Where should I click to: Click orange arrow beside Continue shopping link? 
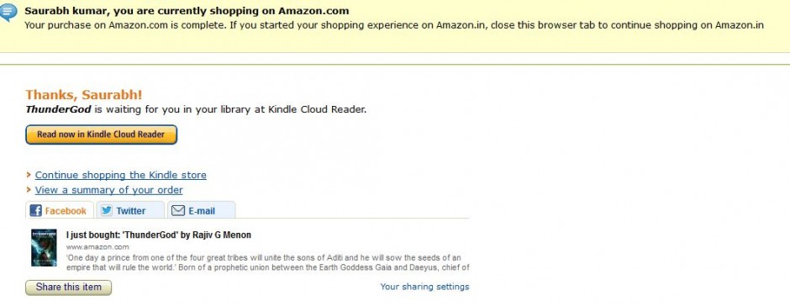click(29, 176)
